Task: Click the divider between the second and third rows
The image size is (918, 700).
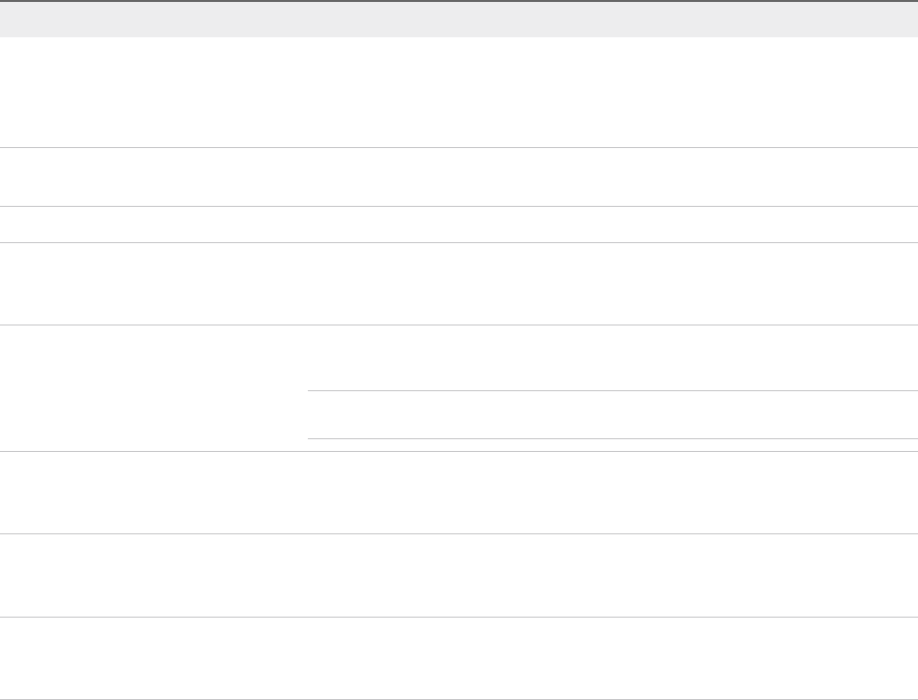Action: pos(459,206)
